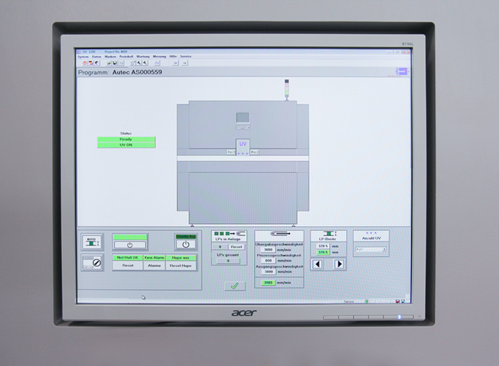Open the Anzahl UV dropdown
Image resolution: width=499 pixels, height=366 pixels.
click(x=371, y=250)
